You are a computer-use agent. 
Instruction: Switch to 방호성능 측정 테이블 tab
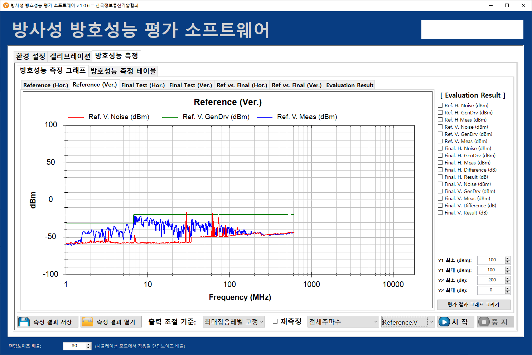pyautogui.click(x=123, y=71)
